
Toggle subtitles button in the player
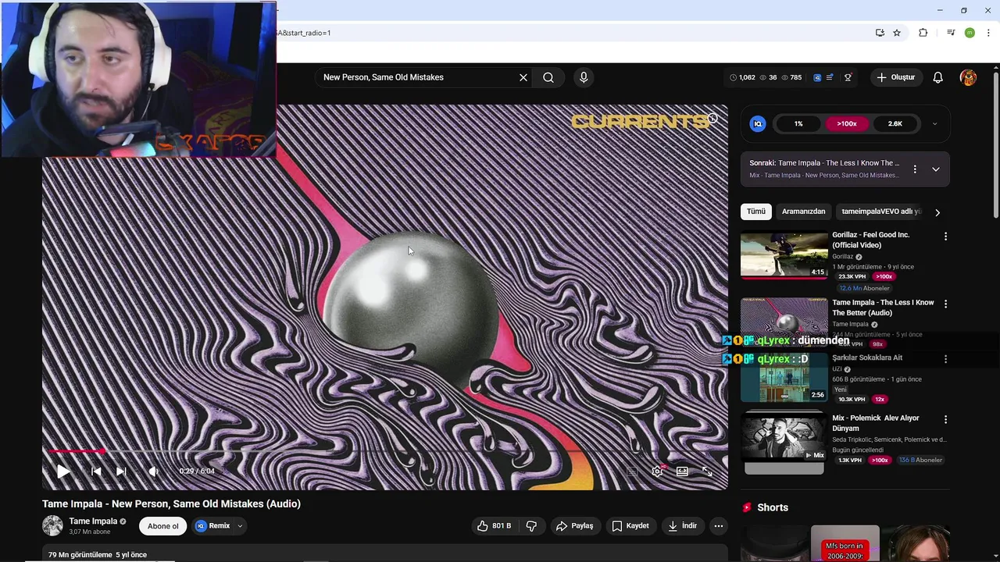click(x=633, y=471)
